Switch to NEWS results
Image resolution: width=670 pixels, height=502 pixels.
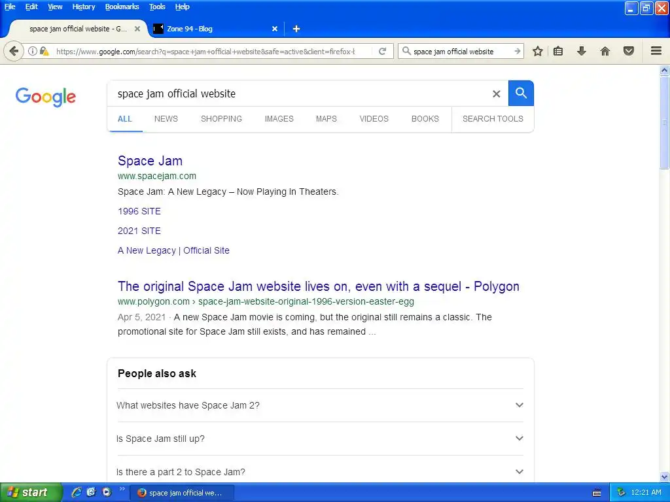(166, 119)
